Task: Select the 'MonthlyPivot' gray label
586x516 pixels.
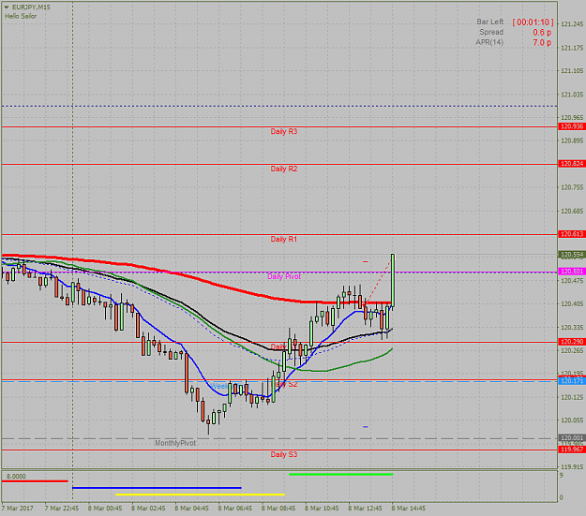Action: (x=175, y=443)
